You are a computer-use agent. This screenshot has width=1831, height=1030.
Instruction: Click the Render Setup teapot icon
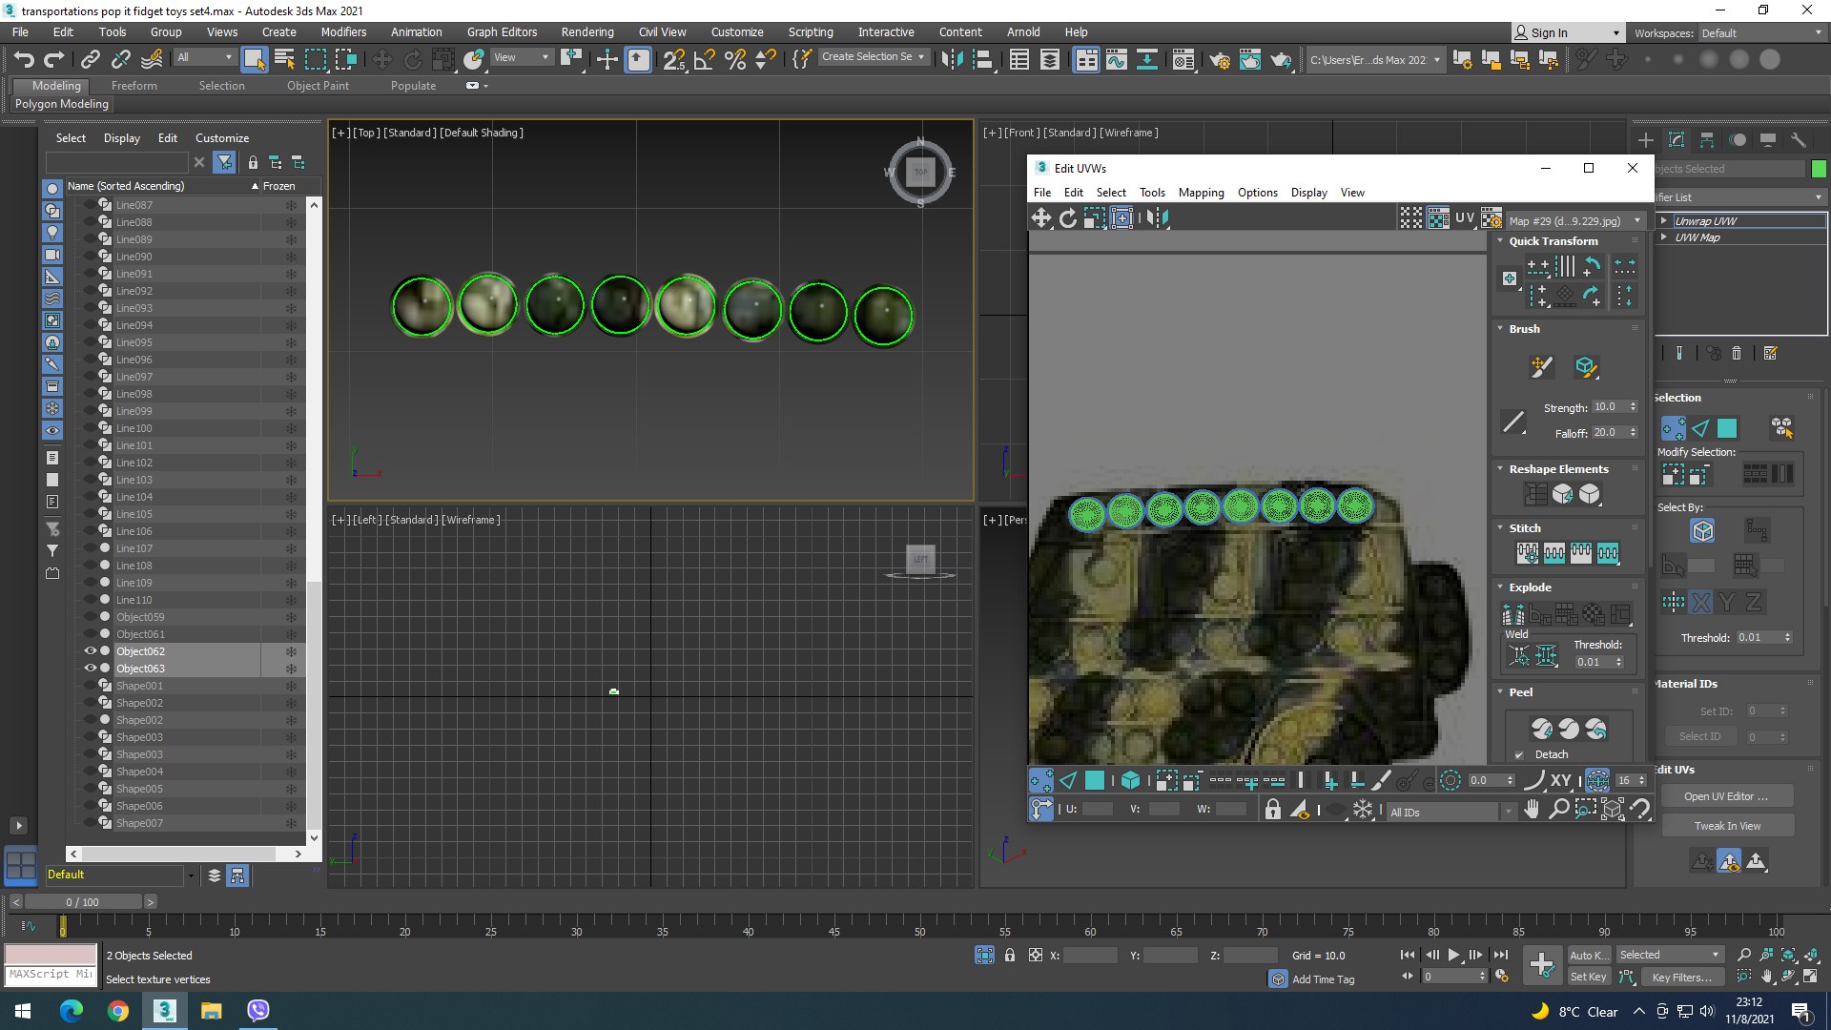pyautogui.click(x=1219, y=60)
